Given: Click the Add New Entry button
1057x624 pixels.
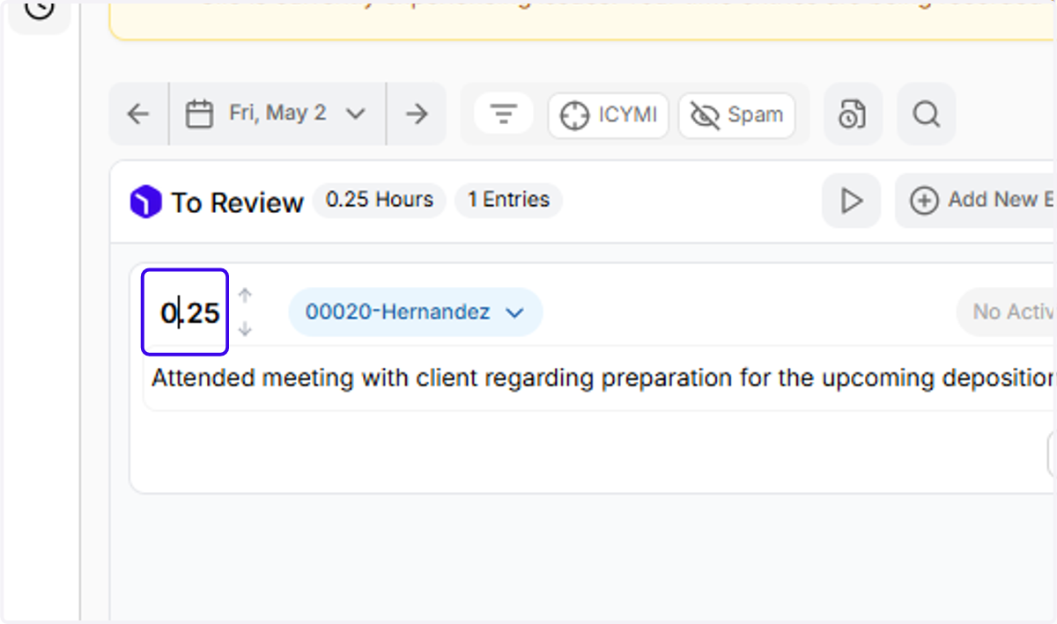Looking at the screenshot, I should (x=976, y=201).
